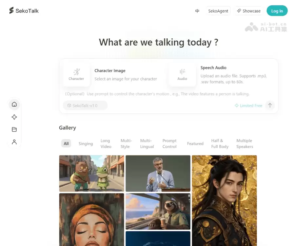The image size is (295, 246).
Task: Show the Multiple Speakers category
Action: point(245,144)
